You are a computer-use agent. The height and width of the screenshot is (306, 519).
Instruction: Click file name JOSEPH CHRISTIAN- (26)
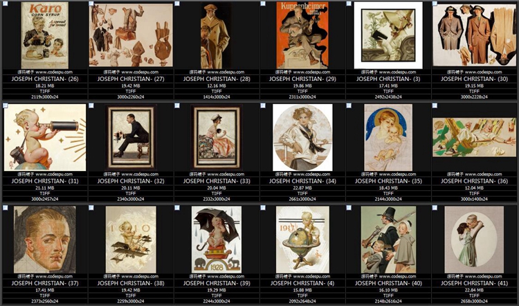45,79
